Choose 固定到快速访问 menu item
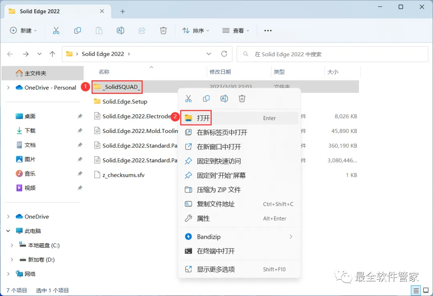433x296 pixels. point(239,161)
